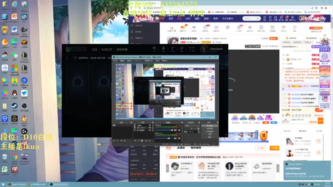
Task: Click start recording button in OBS controls
Action: pyautogui.click(x=210, y=128)
